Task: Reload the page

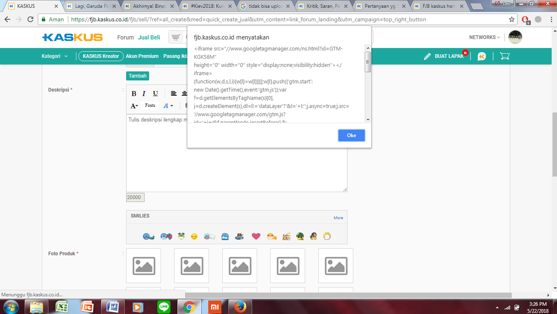Action: (x=30, y=20)
